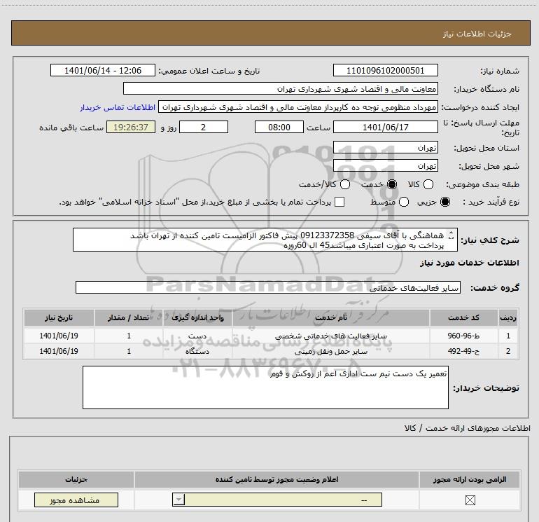Click the اطلاعات مجوزهای ارائه خدمت / کالا heading
The image size is (539, 522).
(x=467, y=428)
